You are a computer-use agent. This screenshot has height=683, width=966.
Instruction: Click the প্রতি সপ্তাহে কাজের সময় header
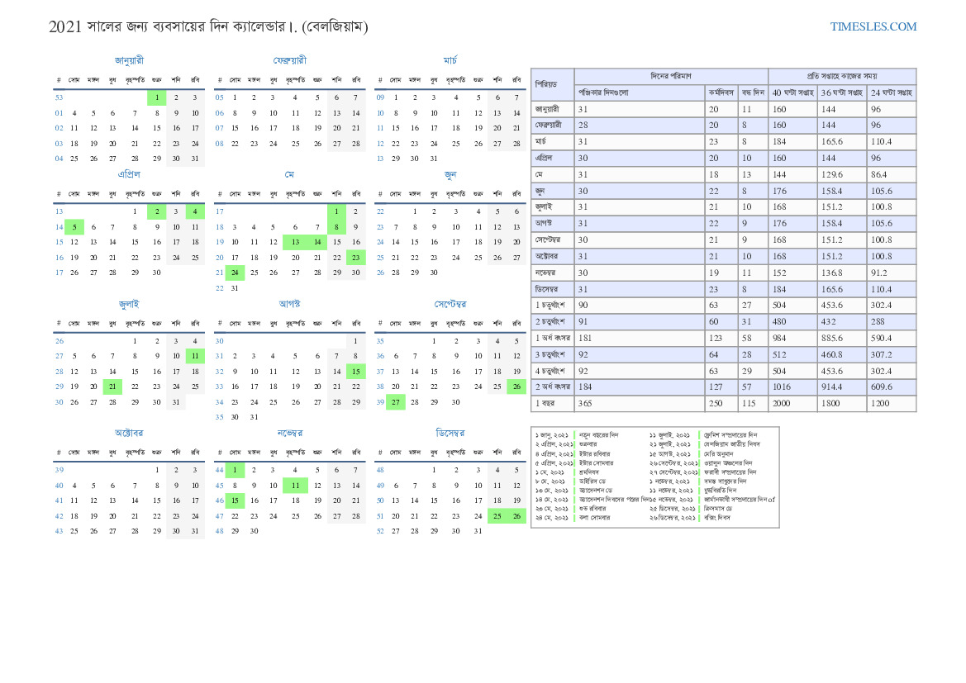click(x=841, y=76)
